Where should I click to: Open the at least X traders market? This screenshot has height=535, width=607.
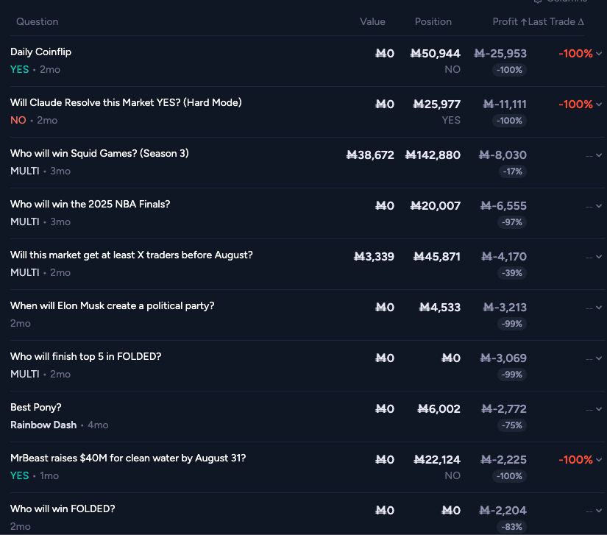coord(131,255)
